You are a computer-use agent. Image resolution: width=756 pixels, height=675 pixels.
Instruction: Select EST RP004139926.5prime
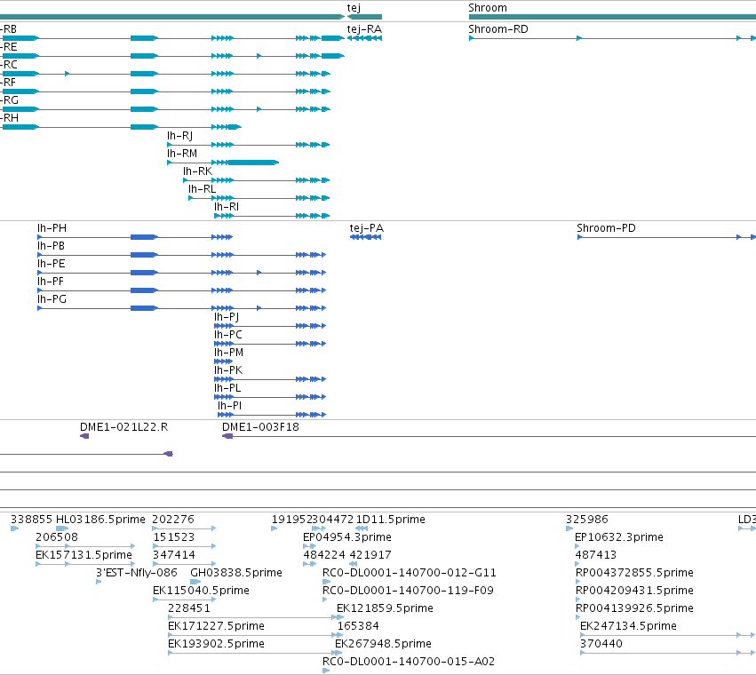(634, 608)
